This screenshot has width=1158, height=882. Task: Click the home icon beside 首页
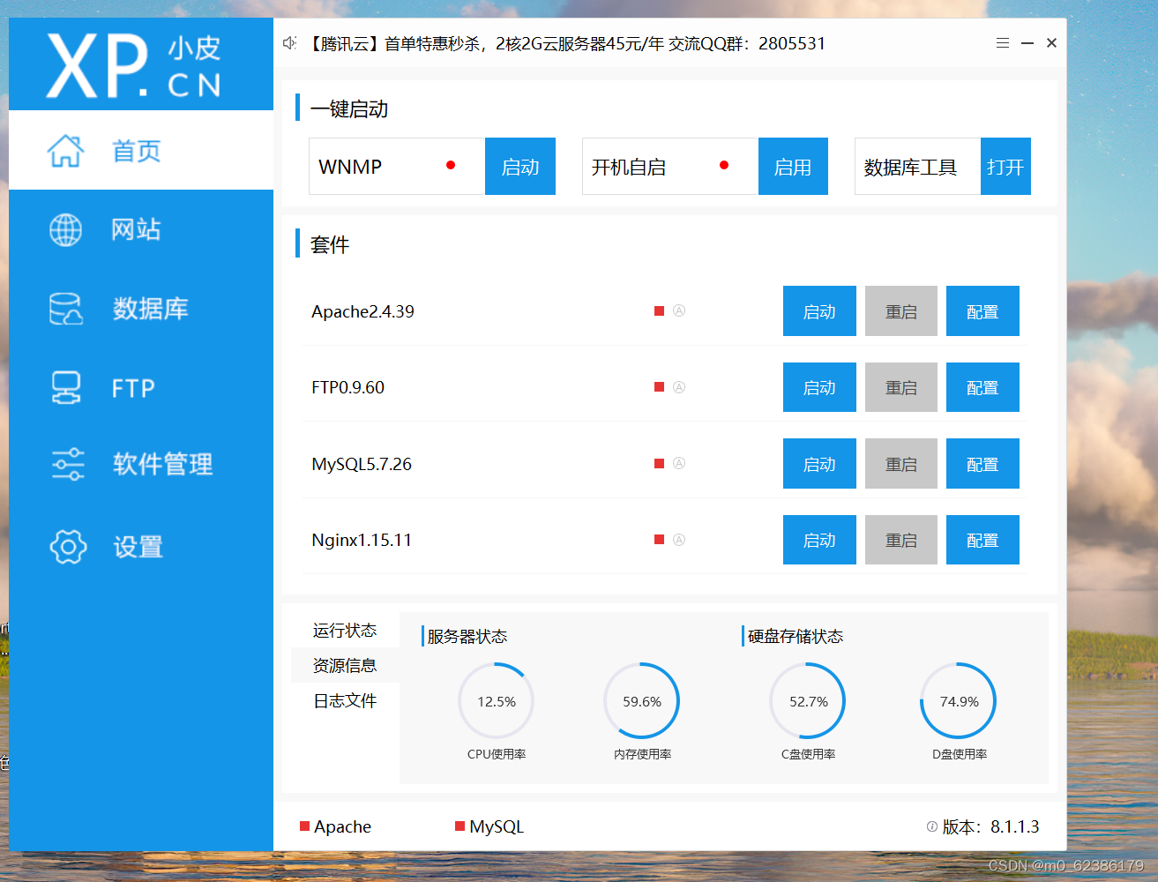pos(66,151)
